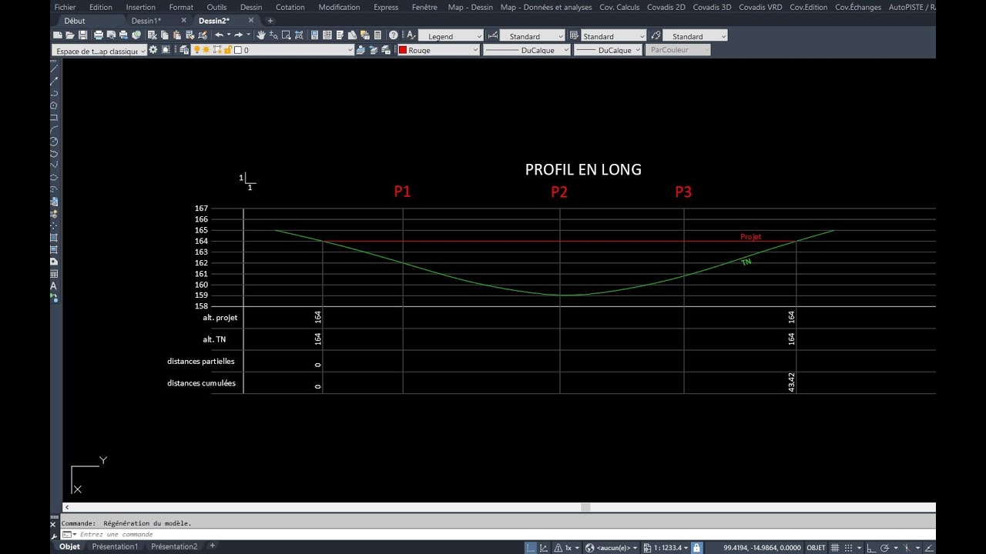Click the Print (plot) icon

(x=99, y=35)
